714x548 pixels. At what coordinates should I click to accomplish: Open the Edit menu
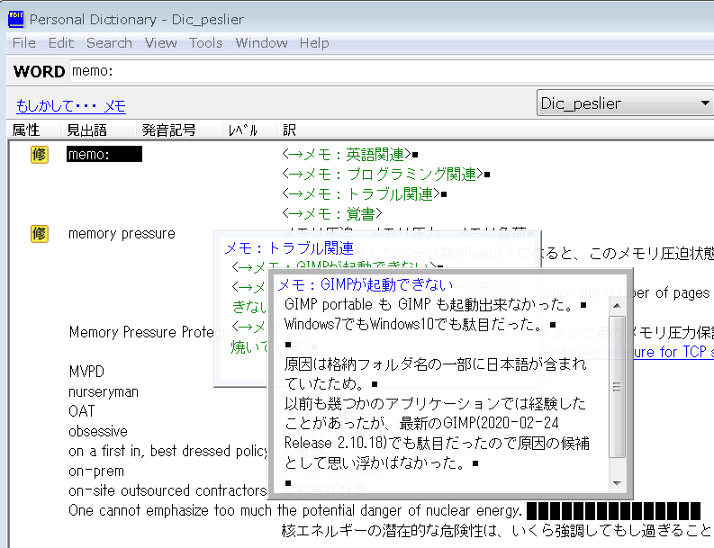click(61, 43)
